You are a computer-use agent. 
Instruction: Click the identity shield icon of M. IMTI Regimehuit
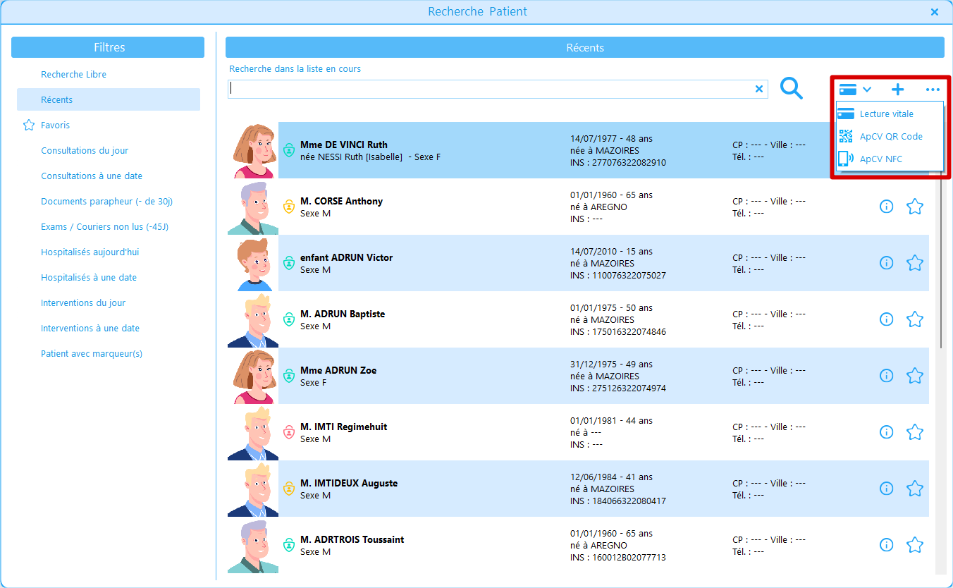click(289, 432)
